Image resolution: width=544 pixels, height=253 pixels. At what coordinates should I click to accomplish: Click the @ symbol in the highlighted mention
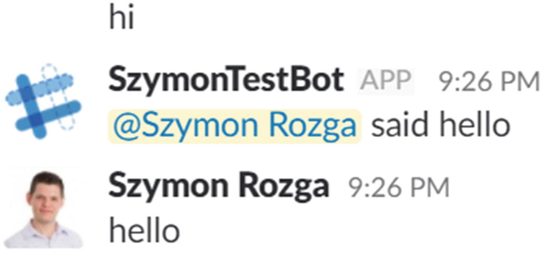[x=125, y=126]
